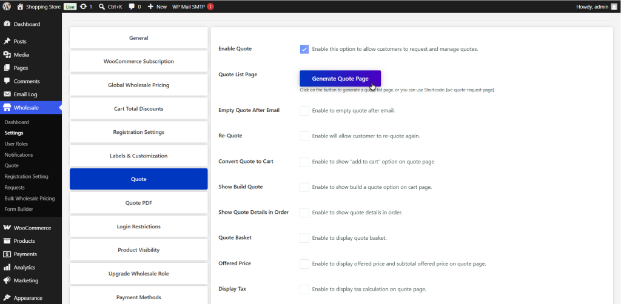The height and width of the screenshot is (304, 621).
Task: Click the Marketing megaphone icon
Action: tap(7, 280)
